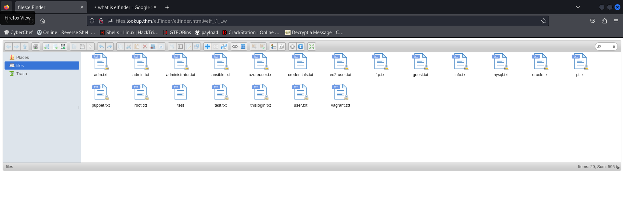The height and width of the screenshot is (224, 623).
Task: Switch to list view using the toolbar
Action: tap(273, 47)
